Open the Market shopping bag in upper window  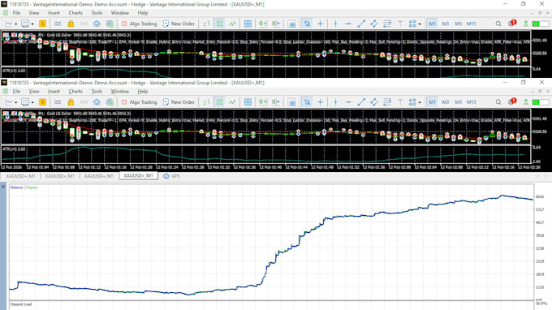tap(71, 24)
